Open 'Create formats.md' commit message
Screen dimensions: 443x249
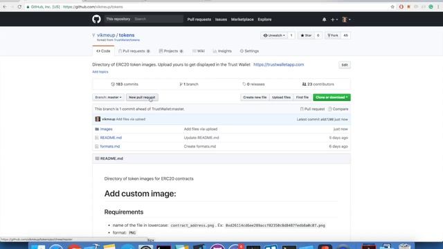pos(200,147)
